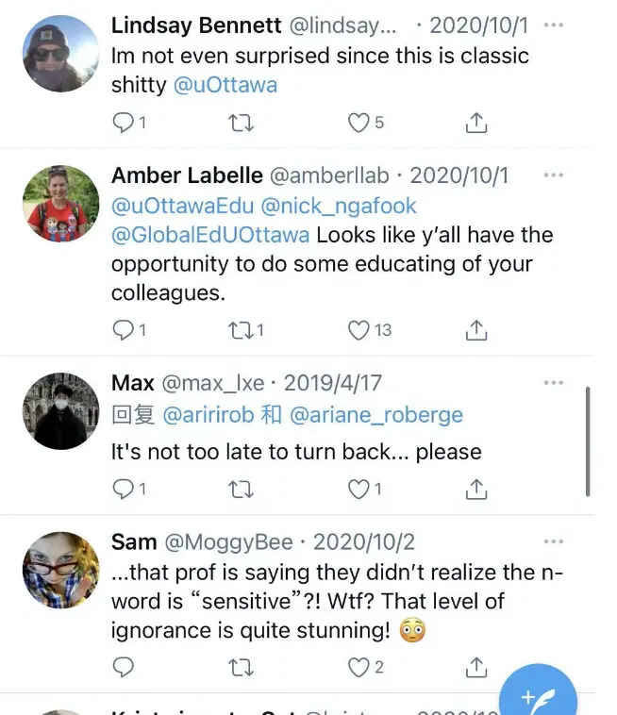The height and width of the screenshot is (715, 617).
Task: Open more options on Amber Labelle's tweet
Action: pyautogui.click(x=554, y=175)
